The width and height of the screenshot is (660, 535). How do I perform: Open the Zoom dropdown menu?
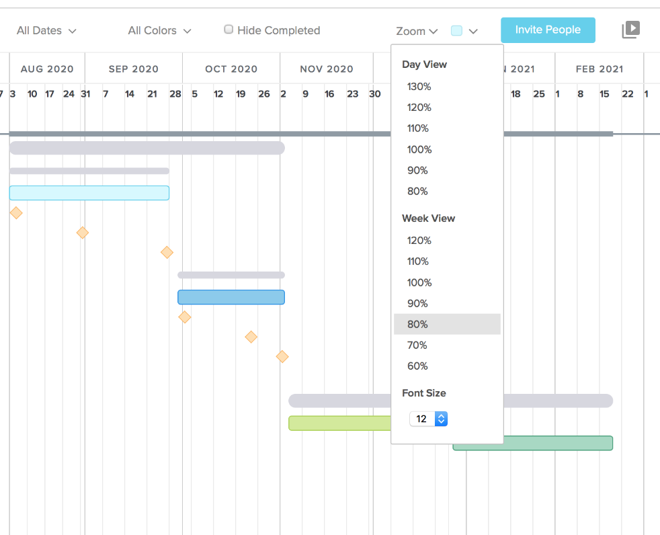click(416, 31)
